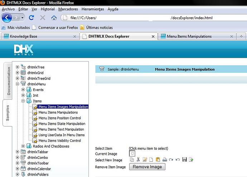Screen dimensions: 247x177
Task: Expand the dhtmlxTreeGrid node
Action: coord(18,78)
